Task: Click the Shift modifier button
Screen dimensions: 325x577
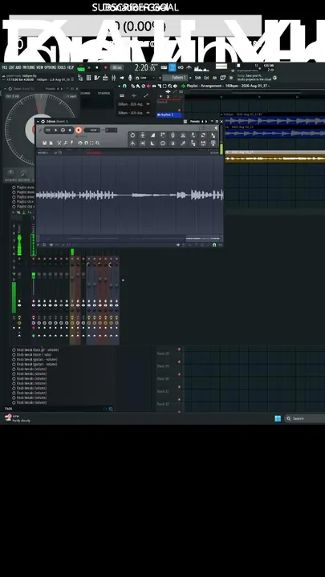Action: [198, 78]
